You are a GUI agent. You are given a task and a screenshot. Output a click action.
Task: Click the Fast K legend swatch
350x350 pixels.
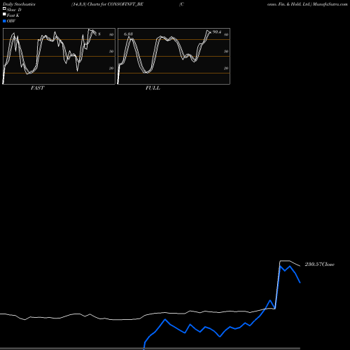4,15
